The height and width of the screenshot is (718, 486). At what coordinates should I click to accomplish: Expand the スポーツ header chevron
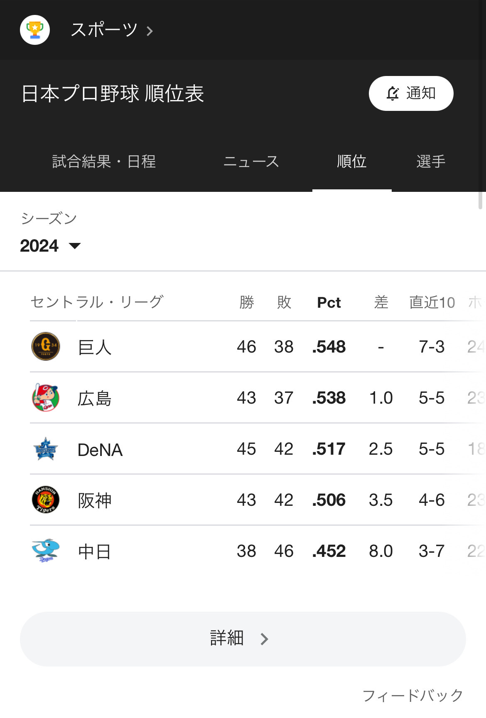150,31
